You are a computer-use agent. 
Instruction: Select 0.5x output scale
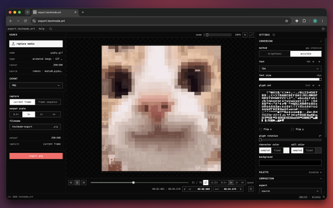pyautogui.click(x=16, y=114)
